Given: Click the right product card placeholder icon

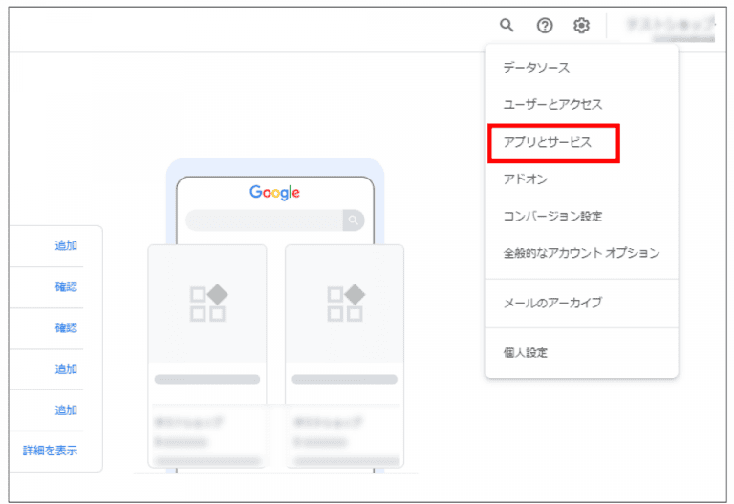Looking at the screenshot, I should tap(345, 303).
